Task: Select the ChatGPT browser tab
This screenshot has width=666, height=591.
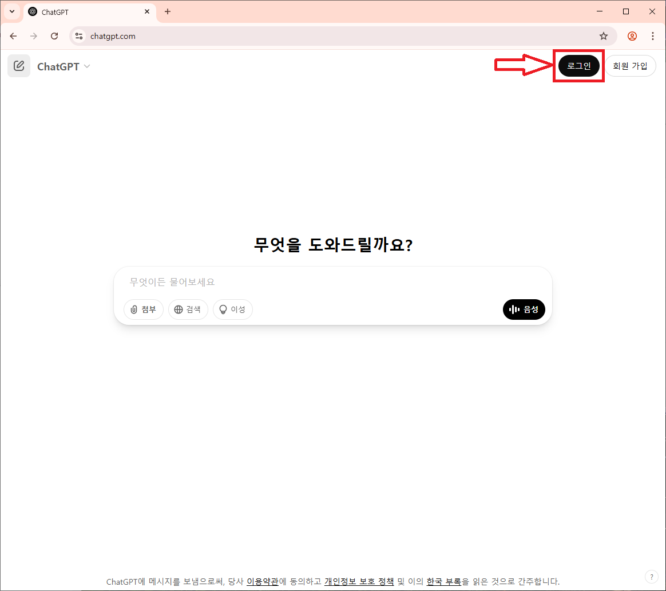Action: (90, 12)
